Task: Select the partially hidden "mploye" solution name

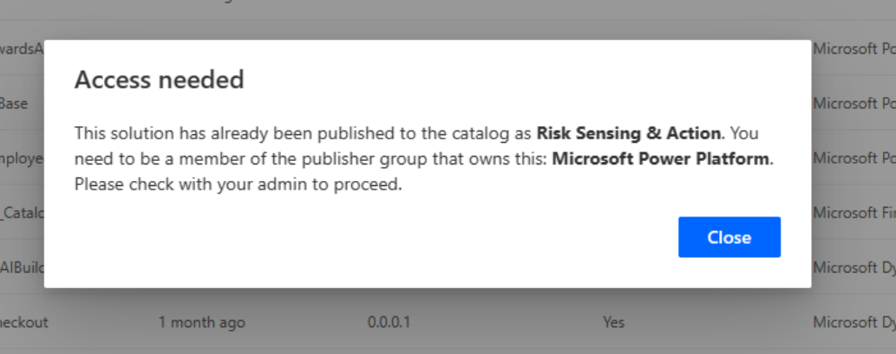Action: (22, 158)
